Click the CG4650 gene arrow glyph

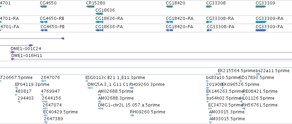click(x=43, y=7)
